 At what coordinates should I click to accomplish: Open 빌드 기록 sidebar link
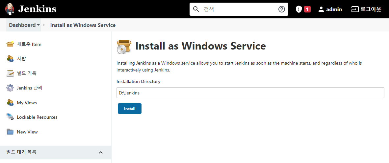pyautogui.click(x=27, y=73)
